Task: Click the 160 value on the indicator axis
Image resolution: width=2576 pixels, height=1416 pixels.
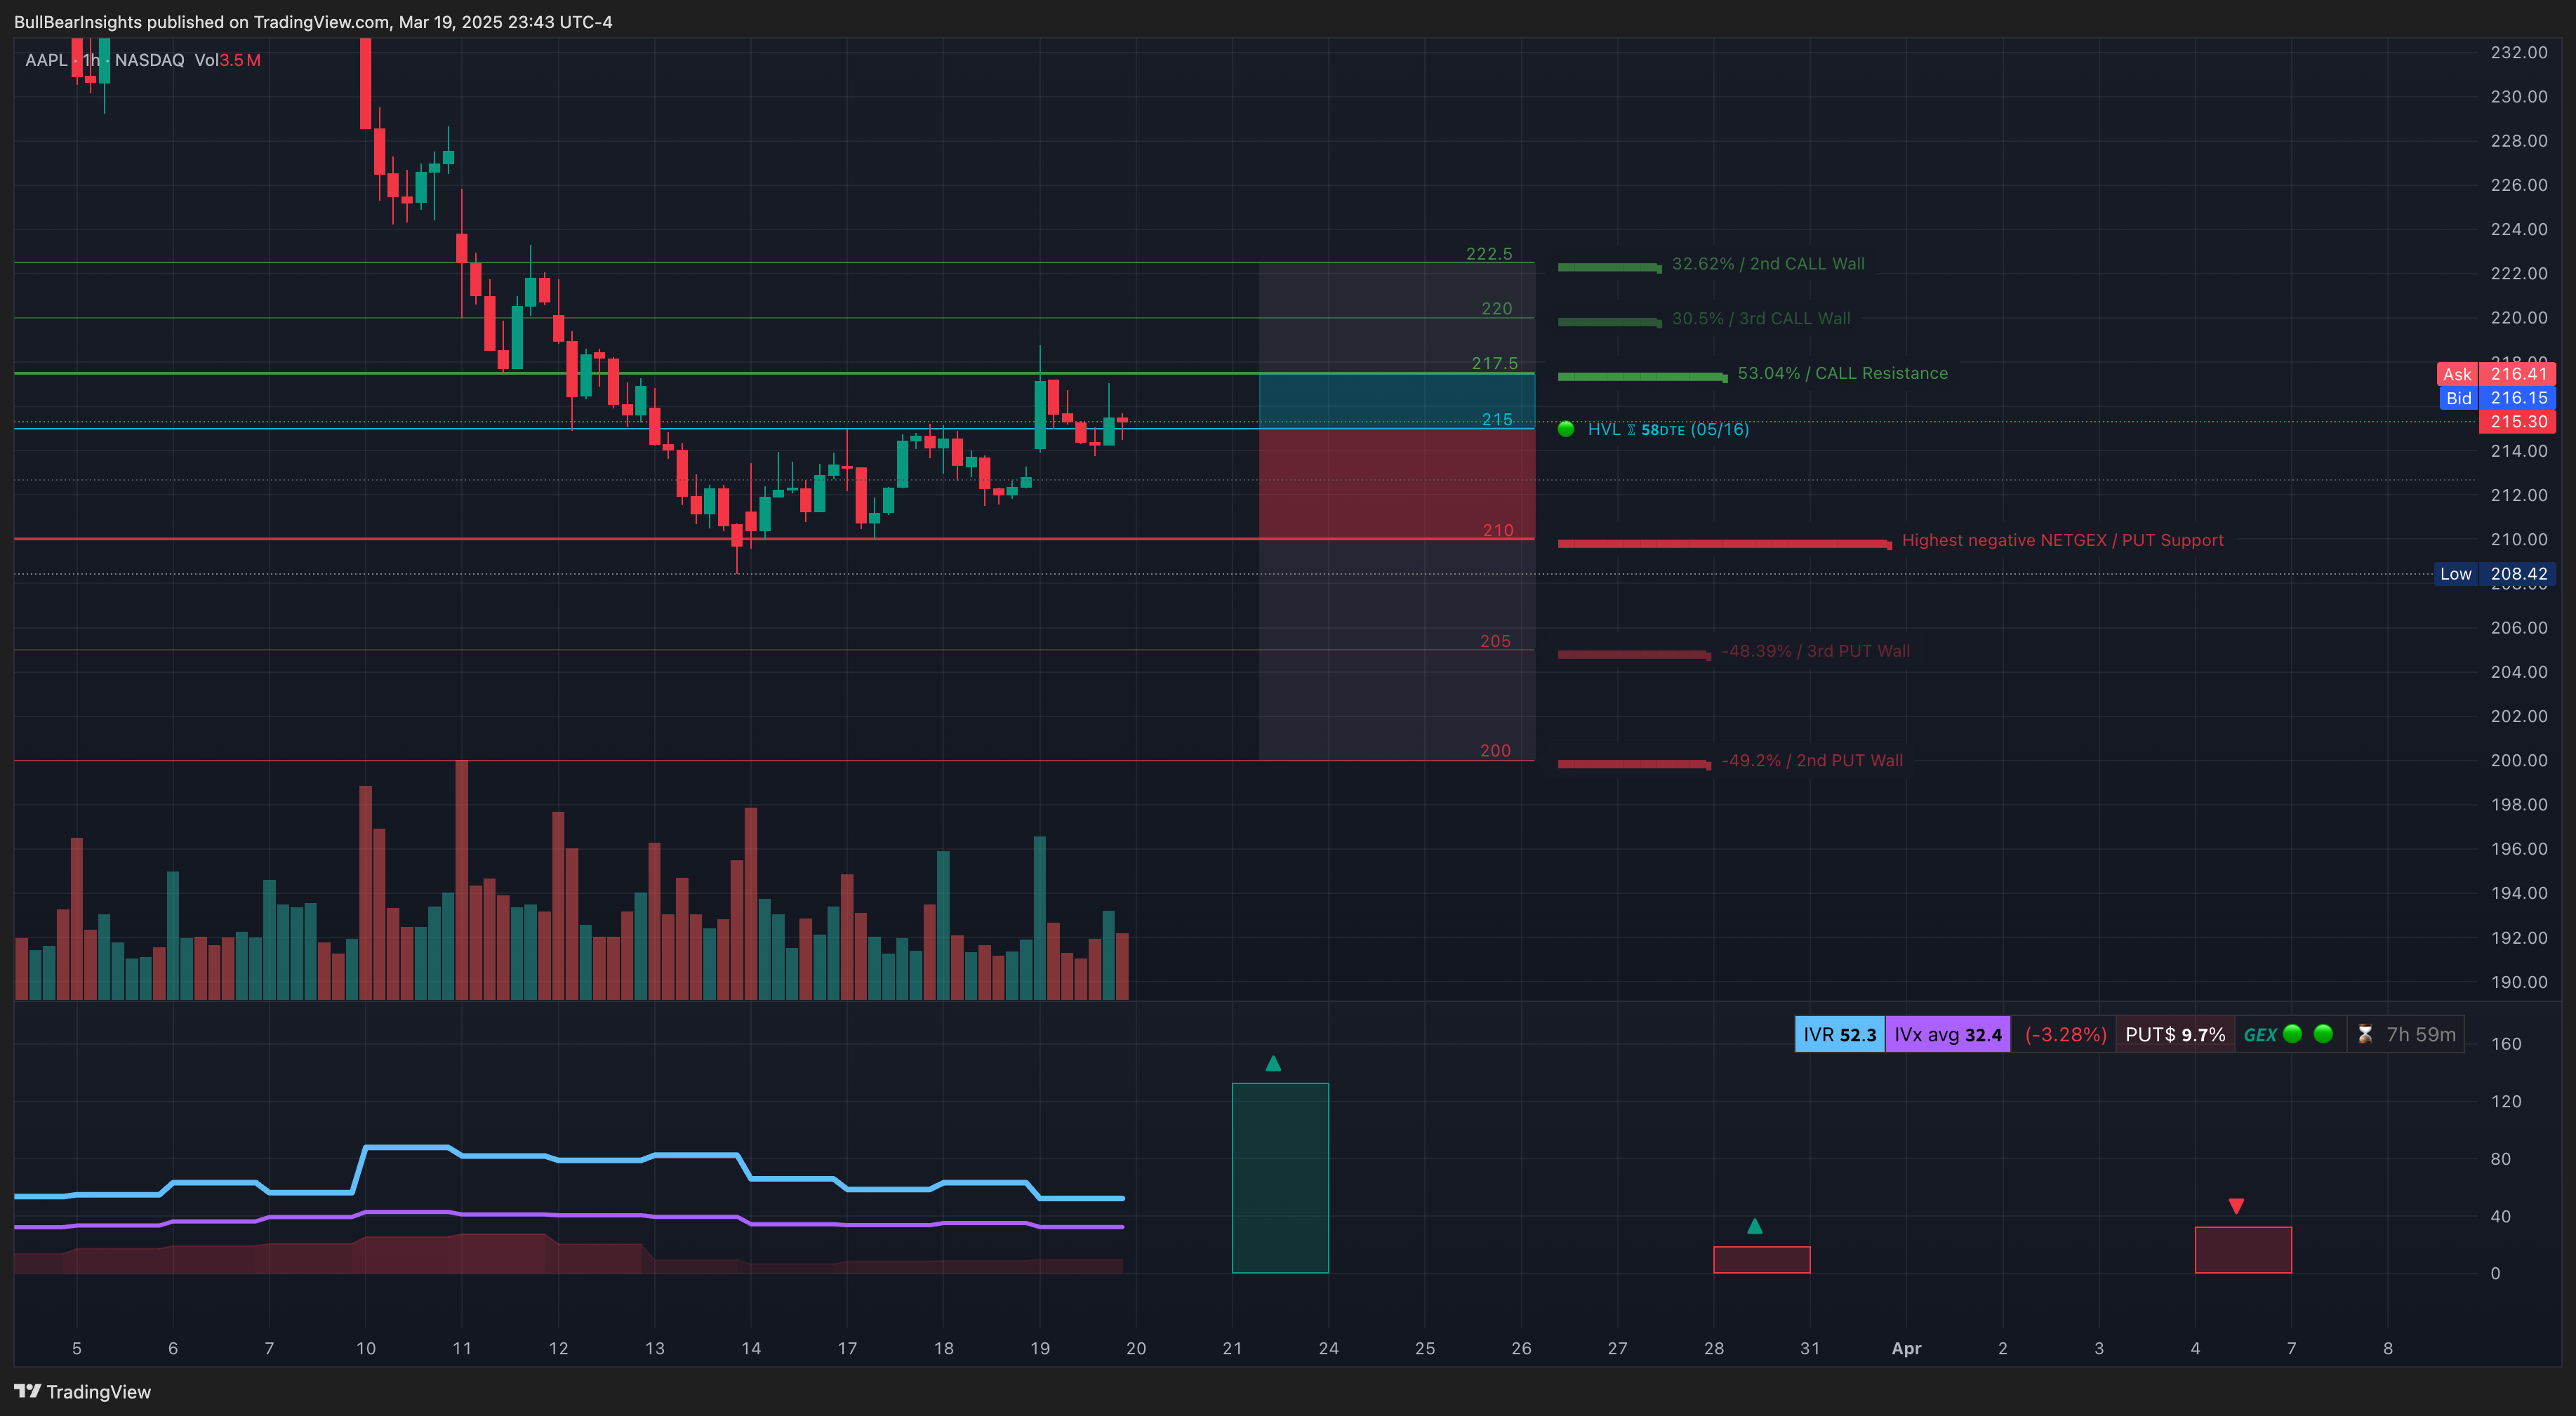Action: pyautogui.click(x=2506, y=1044)
